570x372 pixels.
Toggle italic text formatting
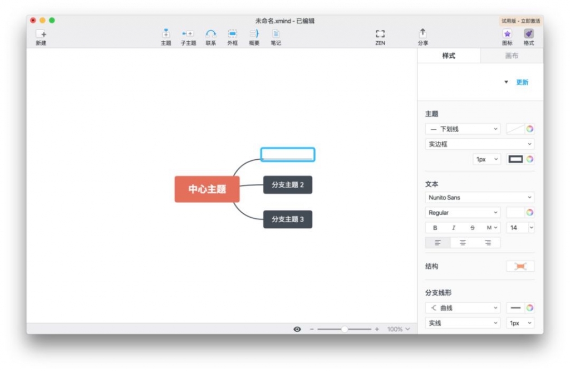coord(454,228)
